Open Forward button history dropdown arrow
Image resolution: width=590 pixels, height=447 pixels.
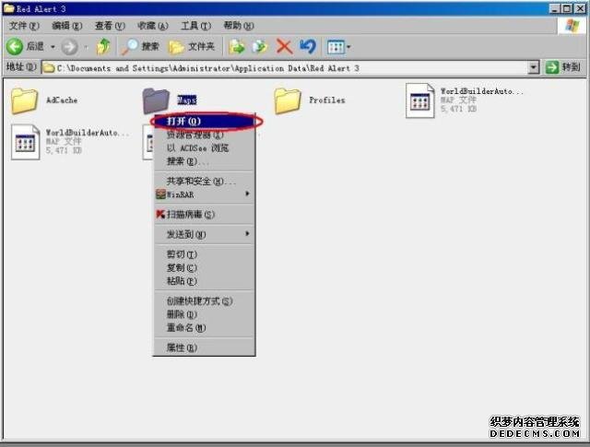tap(86, 47)
